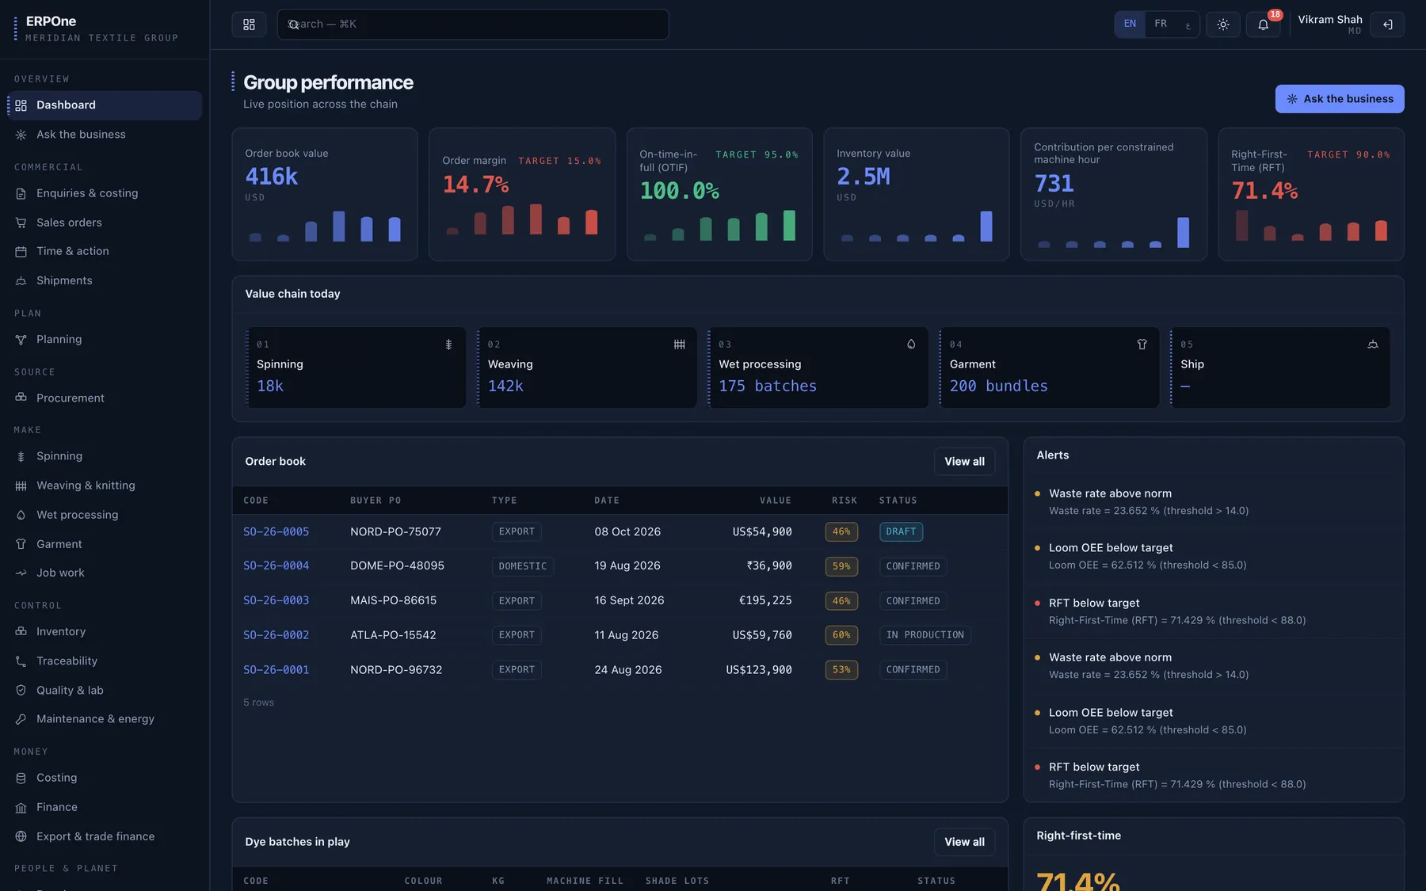
Task: Open order SO-26-0004
Action: point(276,566)
